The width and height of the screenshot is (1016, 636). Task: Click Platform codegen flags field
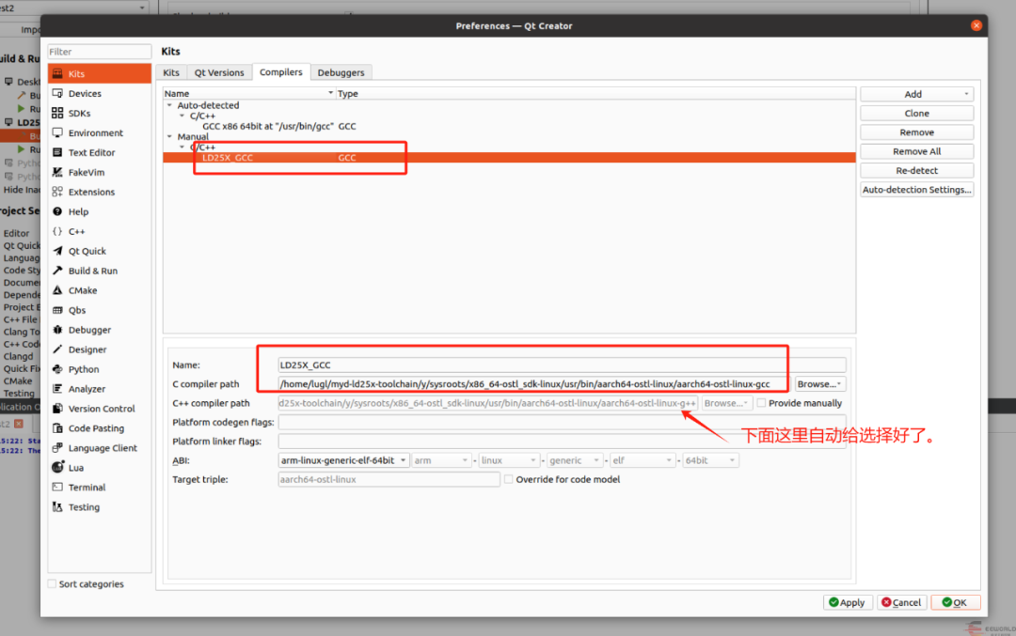pos(562,423)
